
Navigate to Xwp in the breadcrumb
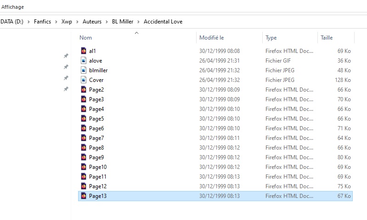[67, 22]
